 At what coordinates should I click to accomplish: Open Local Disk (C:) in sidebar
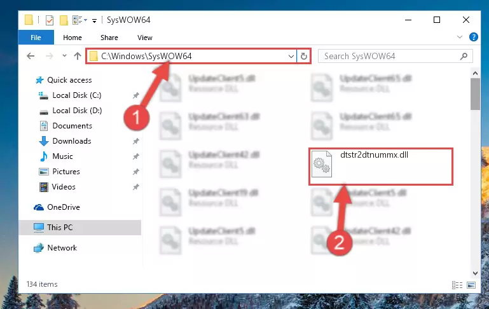point(77,95)
